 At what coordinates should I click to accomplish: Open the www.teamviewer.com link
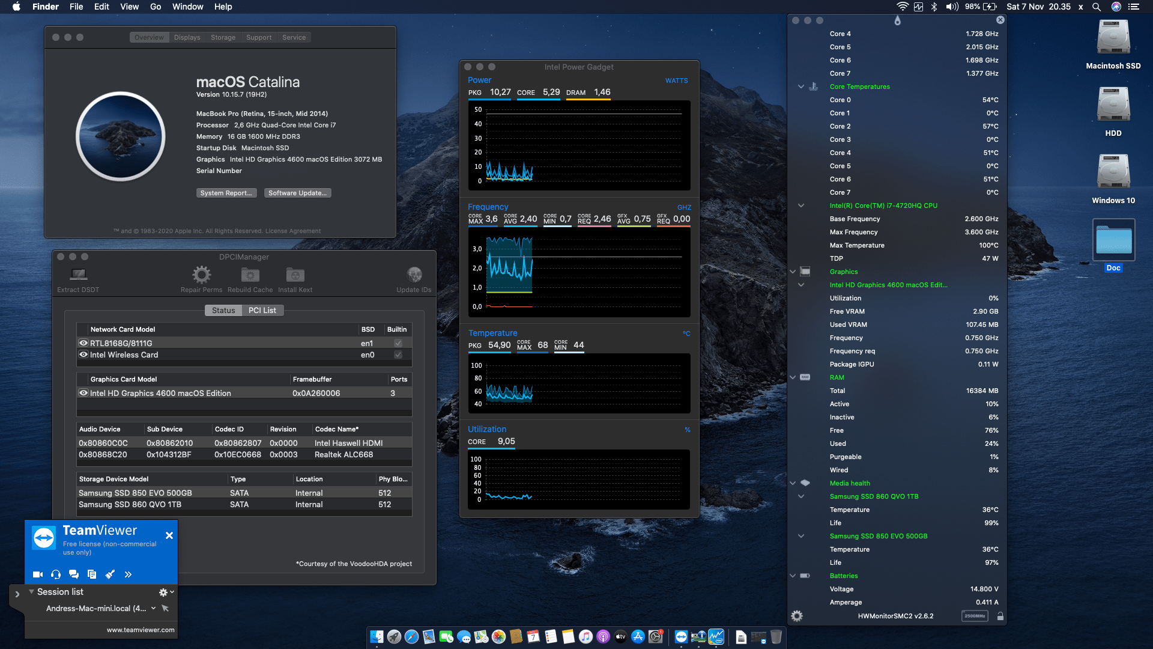coord(141,630)
